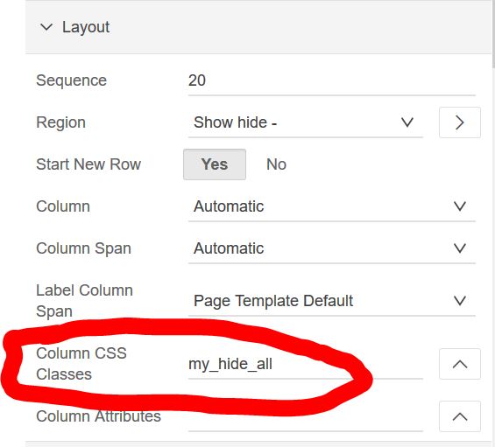495x447 pixels.
Task: Click the Region dropdown arrow icon
Action: (407, 122)
